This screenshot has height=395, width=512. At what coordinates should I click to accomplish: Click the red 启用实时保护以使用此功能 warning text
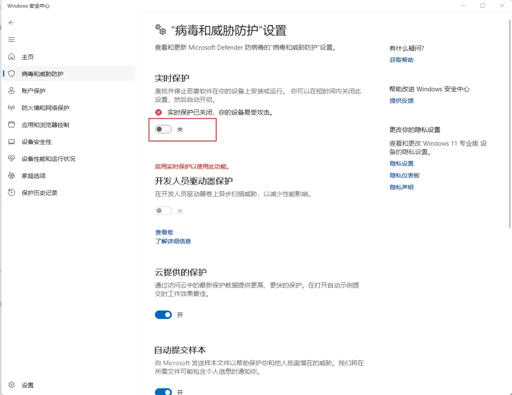click(192, 167)
